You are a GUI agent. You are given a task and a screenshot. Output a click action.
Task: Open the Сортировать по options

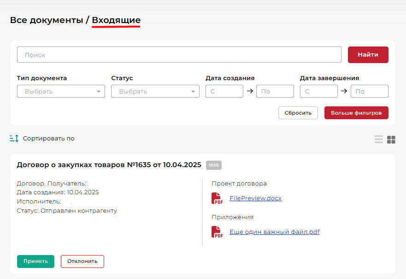click(x=48, y=139)
